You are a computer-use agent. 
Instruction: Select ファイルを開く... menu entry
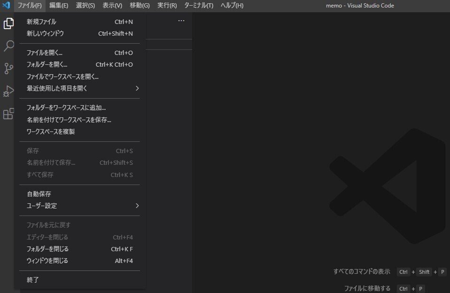tap(80, 53)
